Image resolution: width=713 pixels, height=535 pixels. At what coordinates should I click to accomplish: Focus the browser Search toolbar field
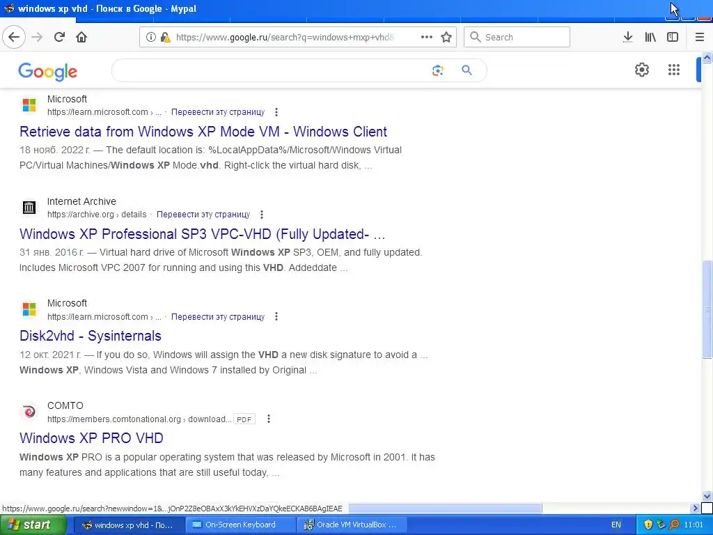[x=517, y=37]
